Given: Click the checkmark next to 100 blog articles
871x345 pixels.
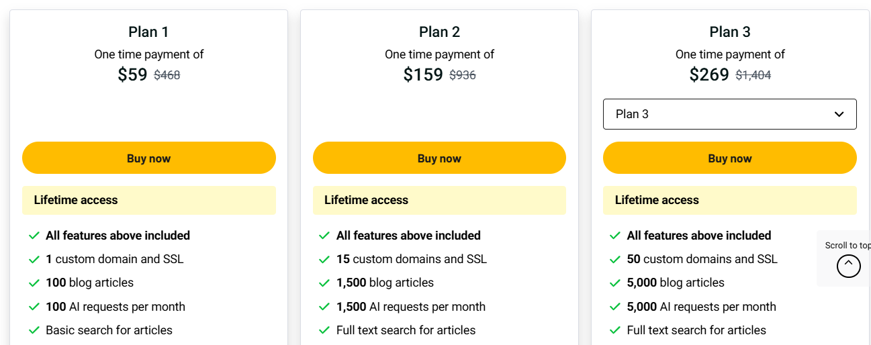Looking at the screenshot, I should [34, 283].
